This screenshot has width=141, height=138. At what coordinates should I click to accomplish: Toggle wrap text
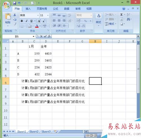(69, 15)
